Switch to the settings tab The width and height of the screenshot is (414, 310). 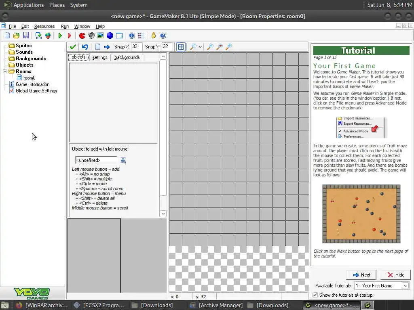click(x=100, y=57)
